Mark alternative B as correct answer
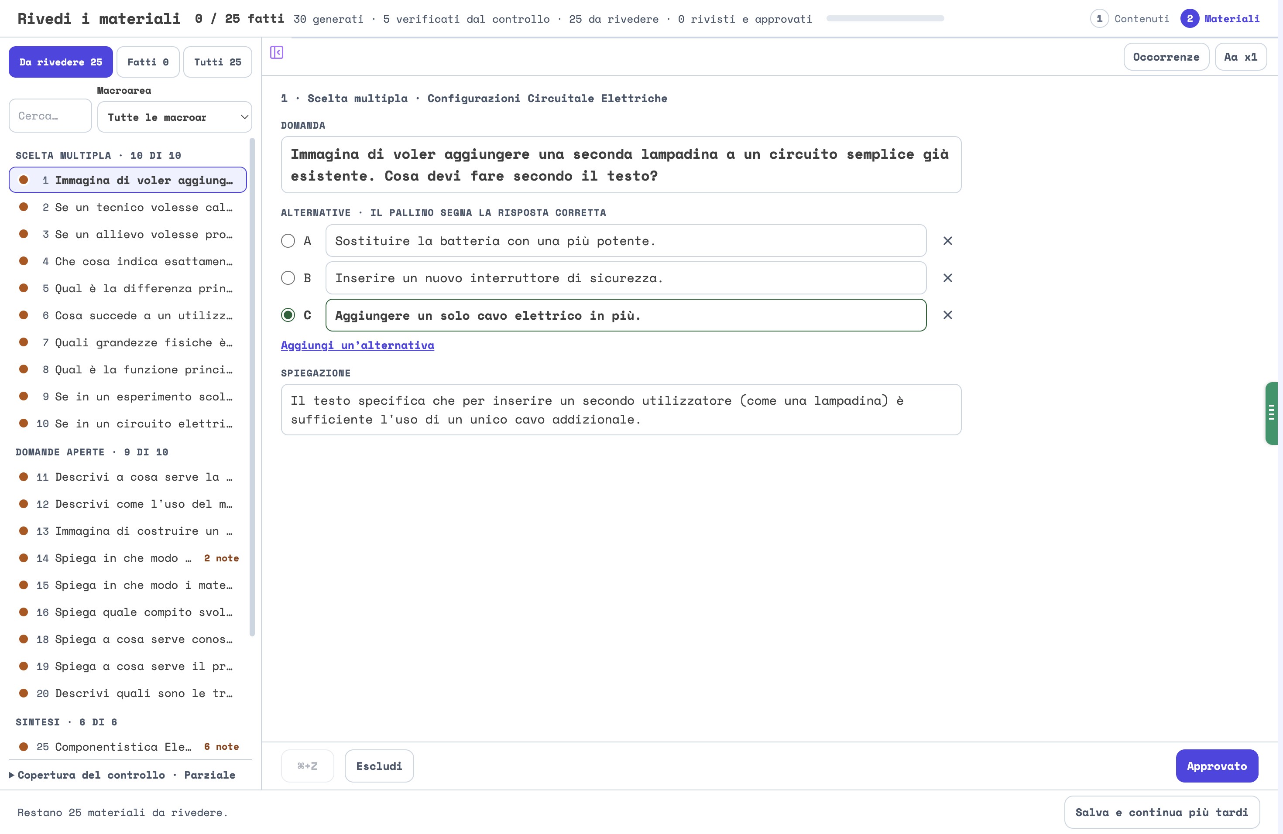1283x834 pixels. [288, 278]
